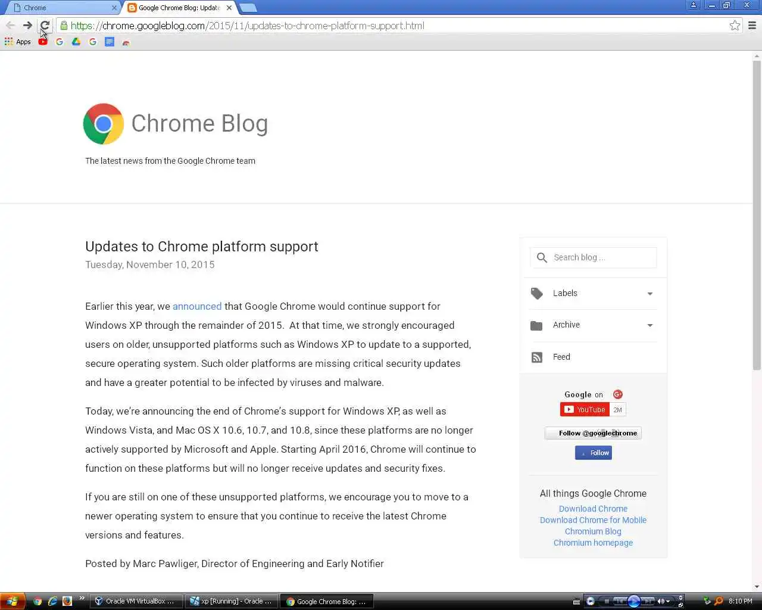Open Download Chrome for Mobile link

(593, 520)
